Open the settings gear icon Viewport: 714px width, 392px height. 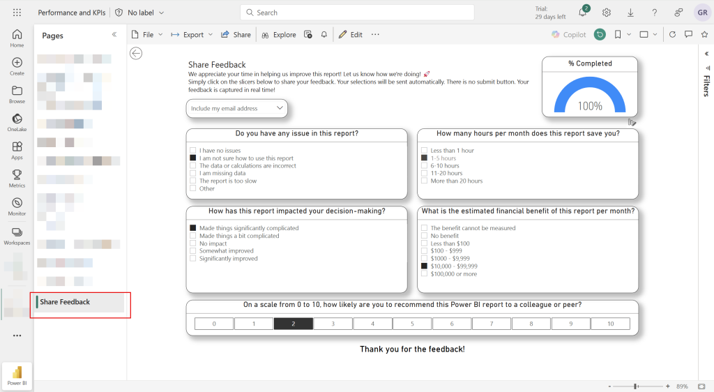607,13
